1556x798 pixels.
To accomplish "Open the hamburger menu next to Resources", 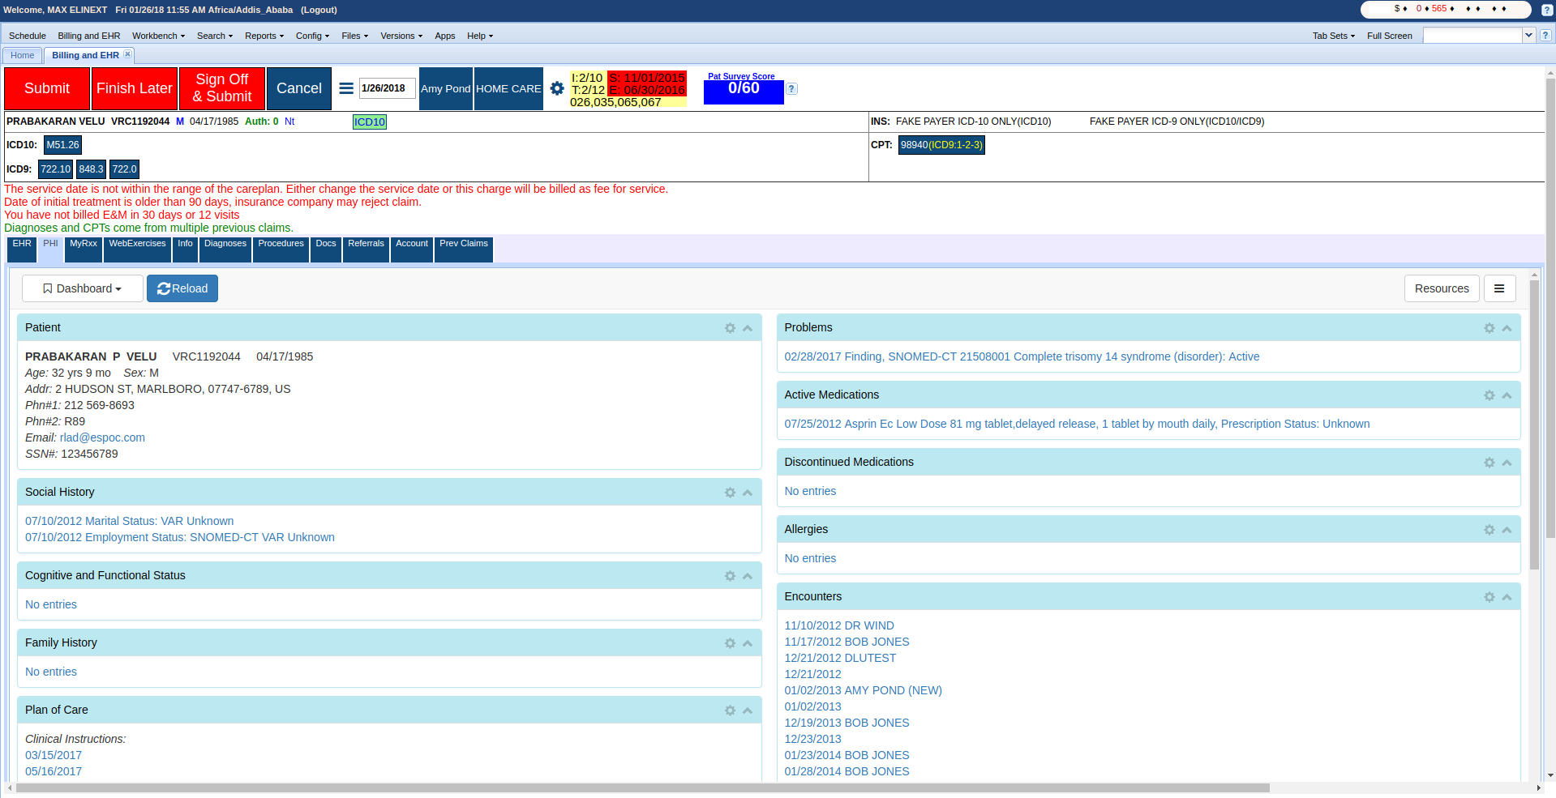I will tap(1499, 288).
